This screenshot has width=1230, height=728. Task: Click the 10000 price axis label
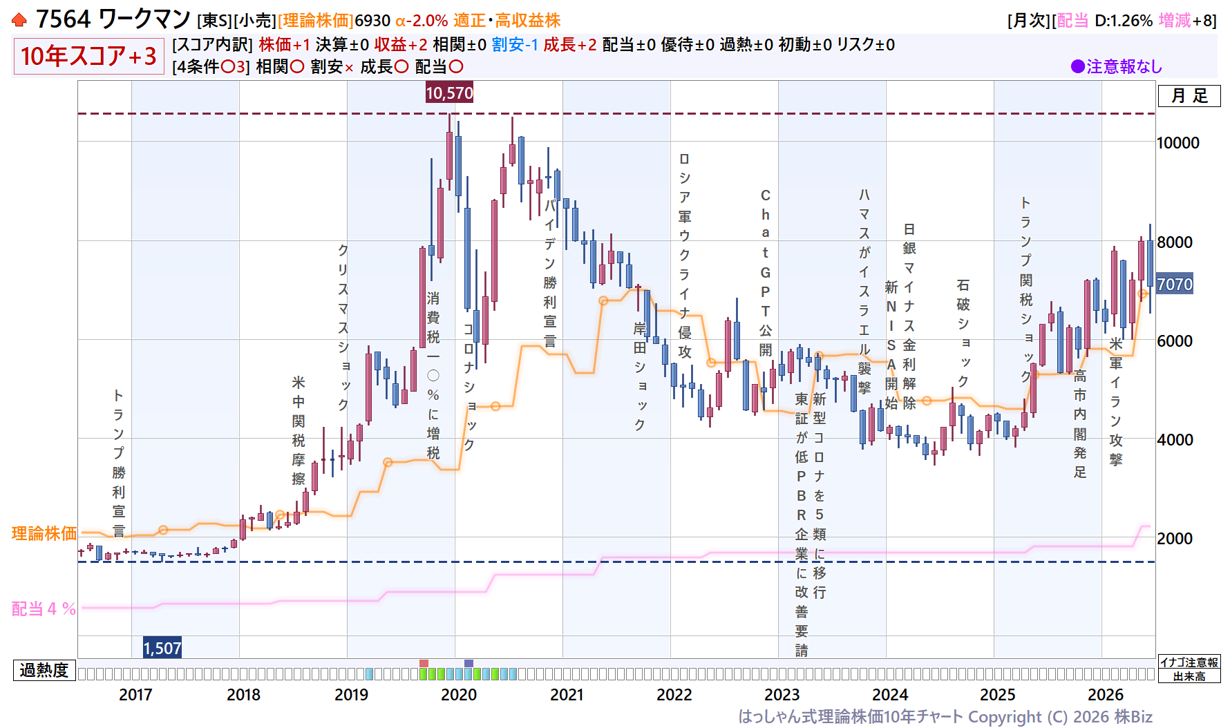tap(1178, 143)
